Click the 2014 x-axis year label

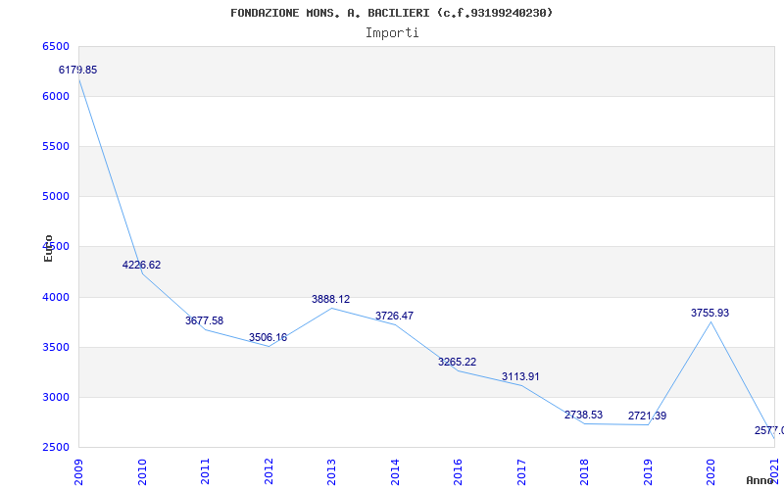coord(395,472)
